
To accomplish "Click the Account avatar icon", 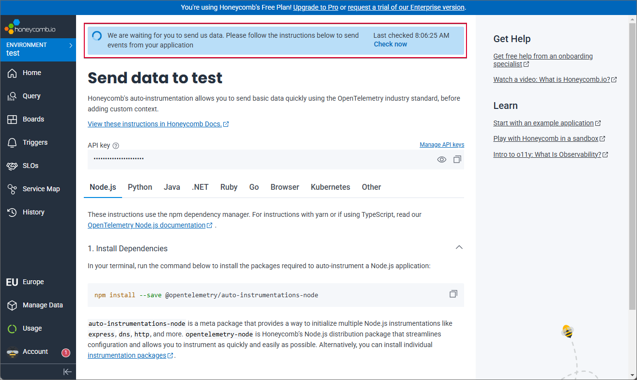I will [x=13, y=352].
